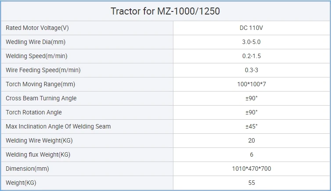The image size is (331, 191).
Task: Select the 'Torch Rotation Angle' label
Action: (x=34, y=112)
